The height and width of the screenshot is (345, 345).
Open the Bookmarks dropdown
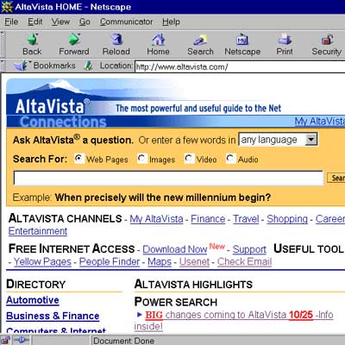coord(45,66)
